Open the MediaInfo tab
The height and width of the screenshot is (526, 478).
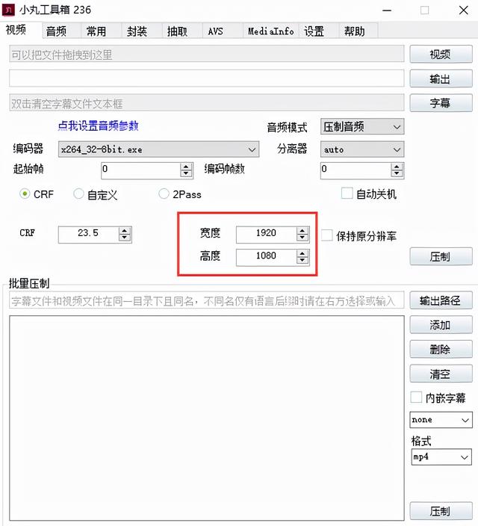pyautogui.click(x=270, y=31)
